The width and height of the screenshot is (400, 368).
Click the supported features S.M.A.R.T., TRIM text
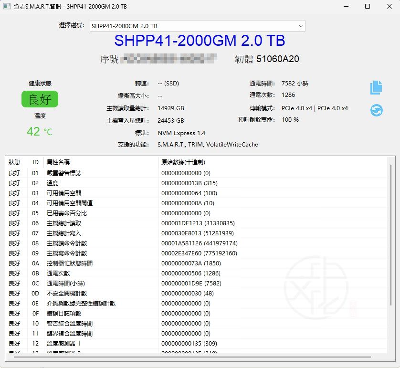click(208, 145)
